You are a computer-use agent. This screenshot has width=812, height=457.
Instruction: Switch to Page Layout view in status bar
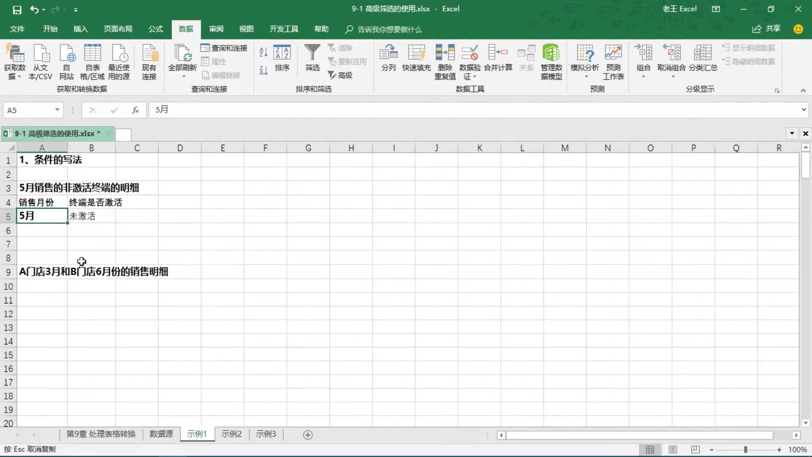pos(672,449)
